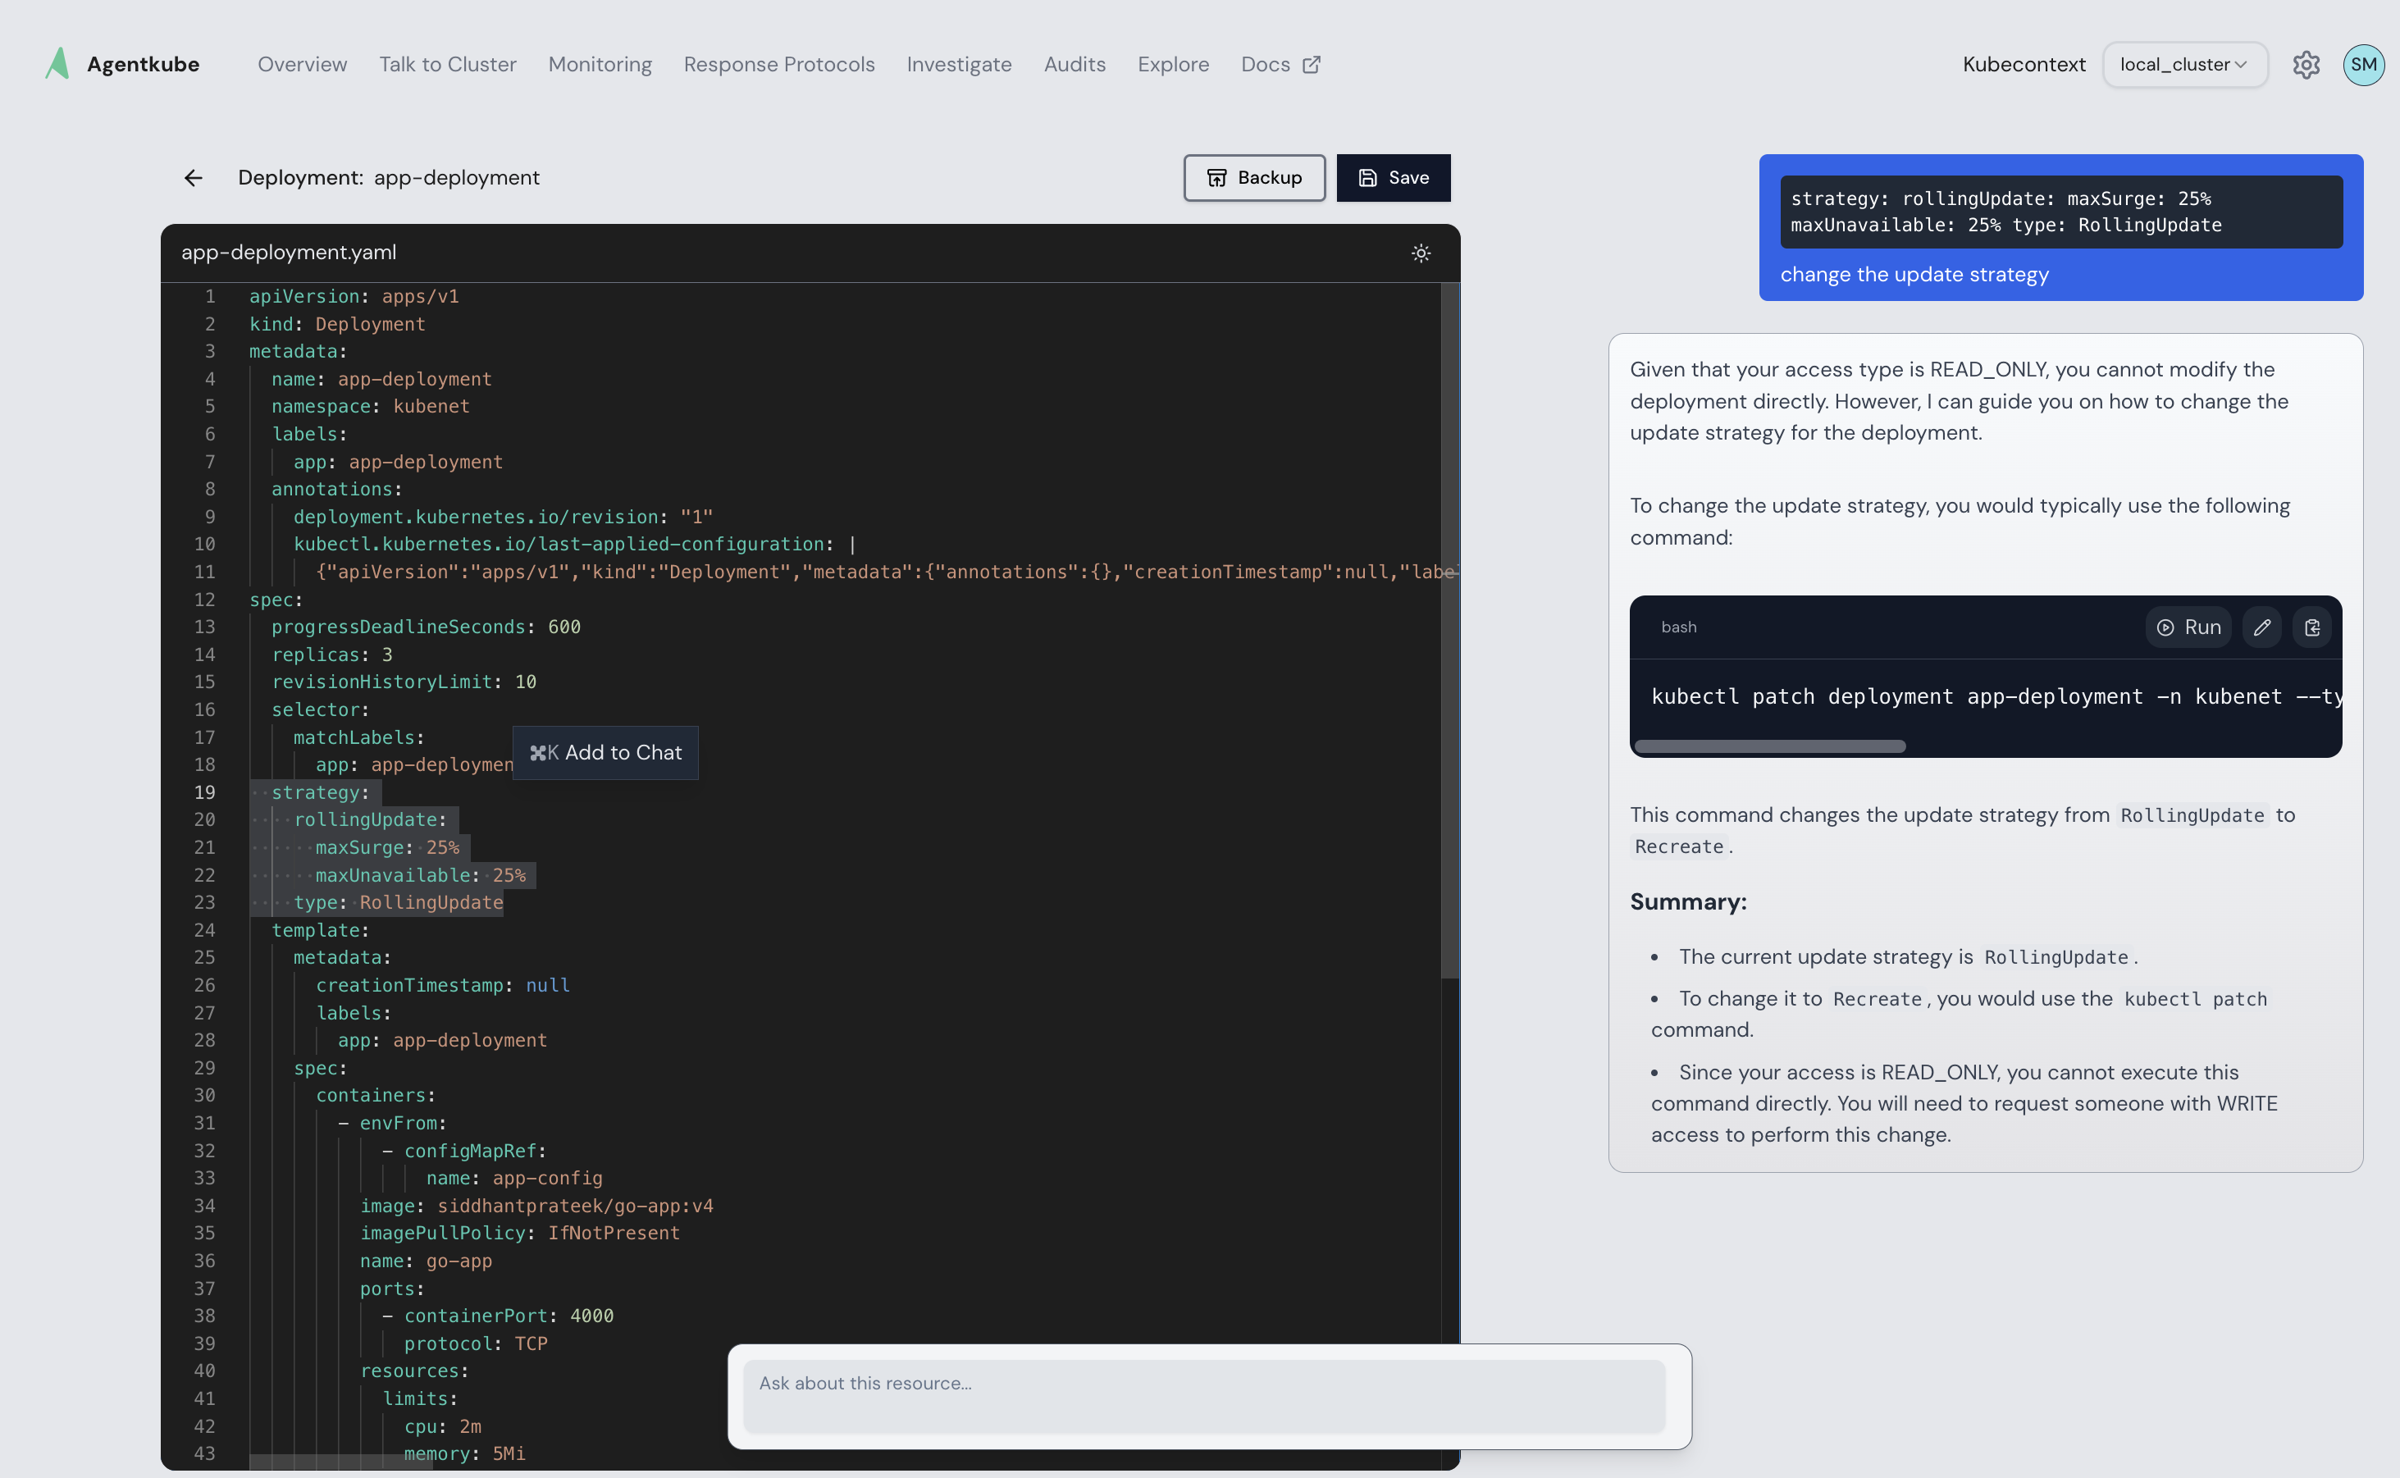Open the Talk to Cluster tab

(447, 65)
